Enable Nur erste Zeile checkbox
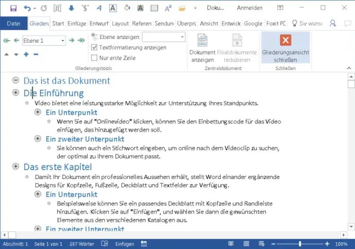Image resolution: width=355 pixels, height=249 pixels. tap(94, 58)
